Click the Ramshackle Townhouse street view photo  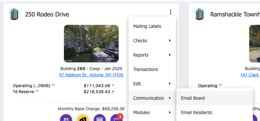pyautogui.click(x=255, y=43)
